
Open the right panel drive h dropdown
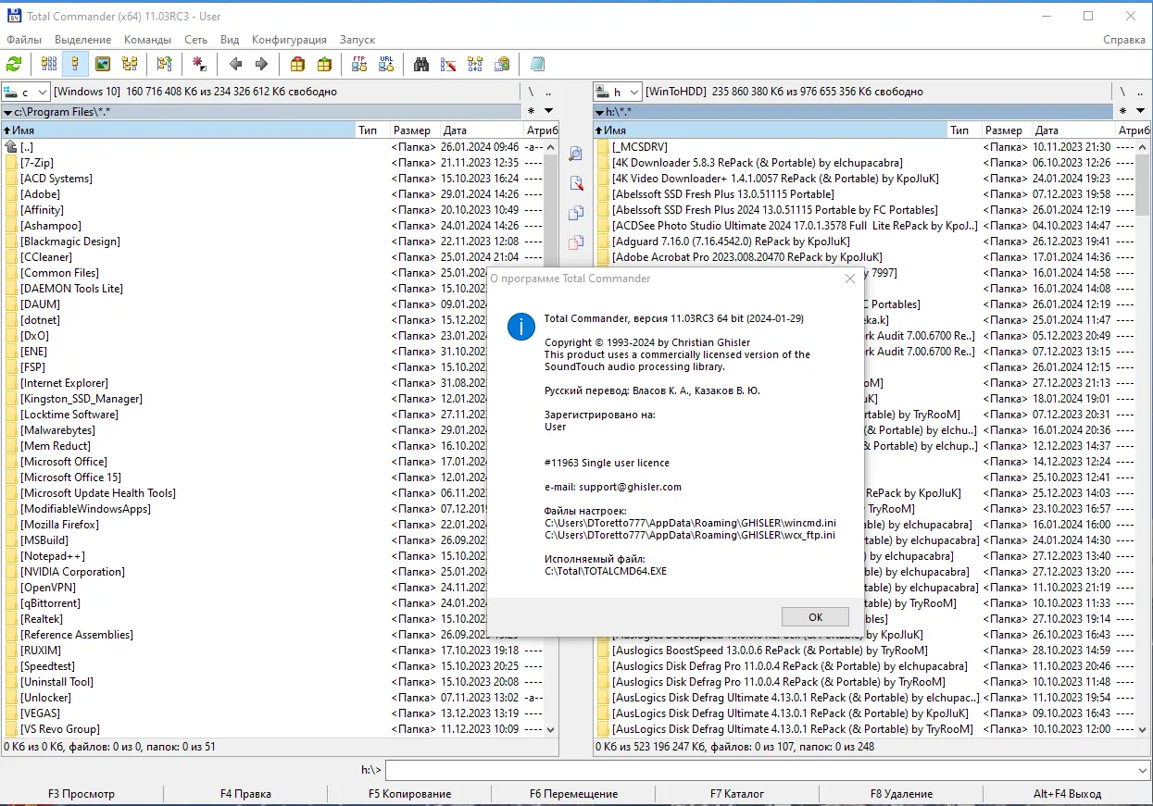(x=618, y=92)
